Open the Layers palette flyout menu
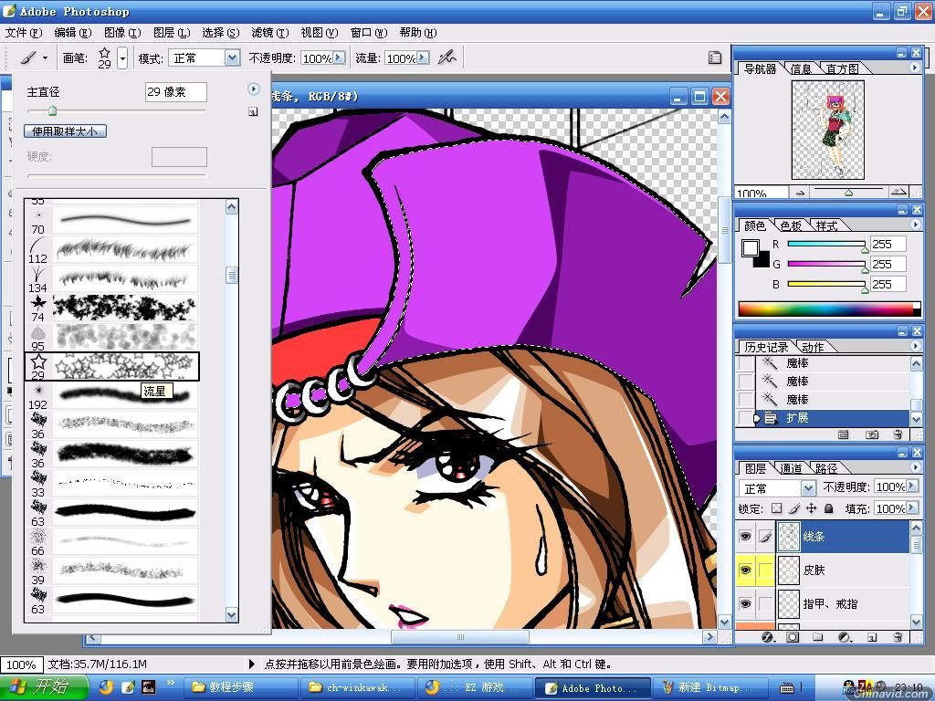Screen dimensions: 935x701 point(915,467)
